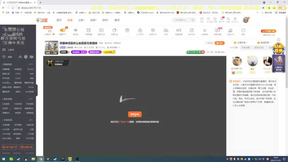This screenshot has height=162, width=288.
Task: Click the search magnifier icon
Action: pos(193,20)
